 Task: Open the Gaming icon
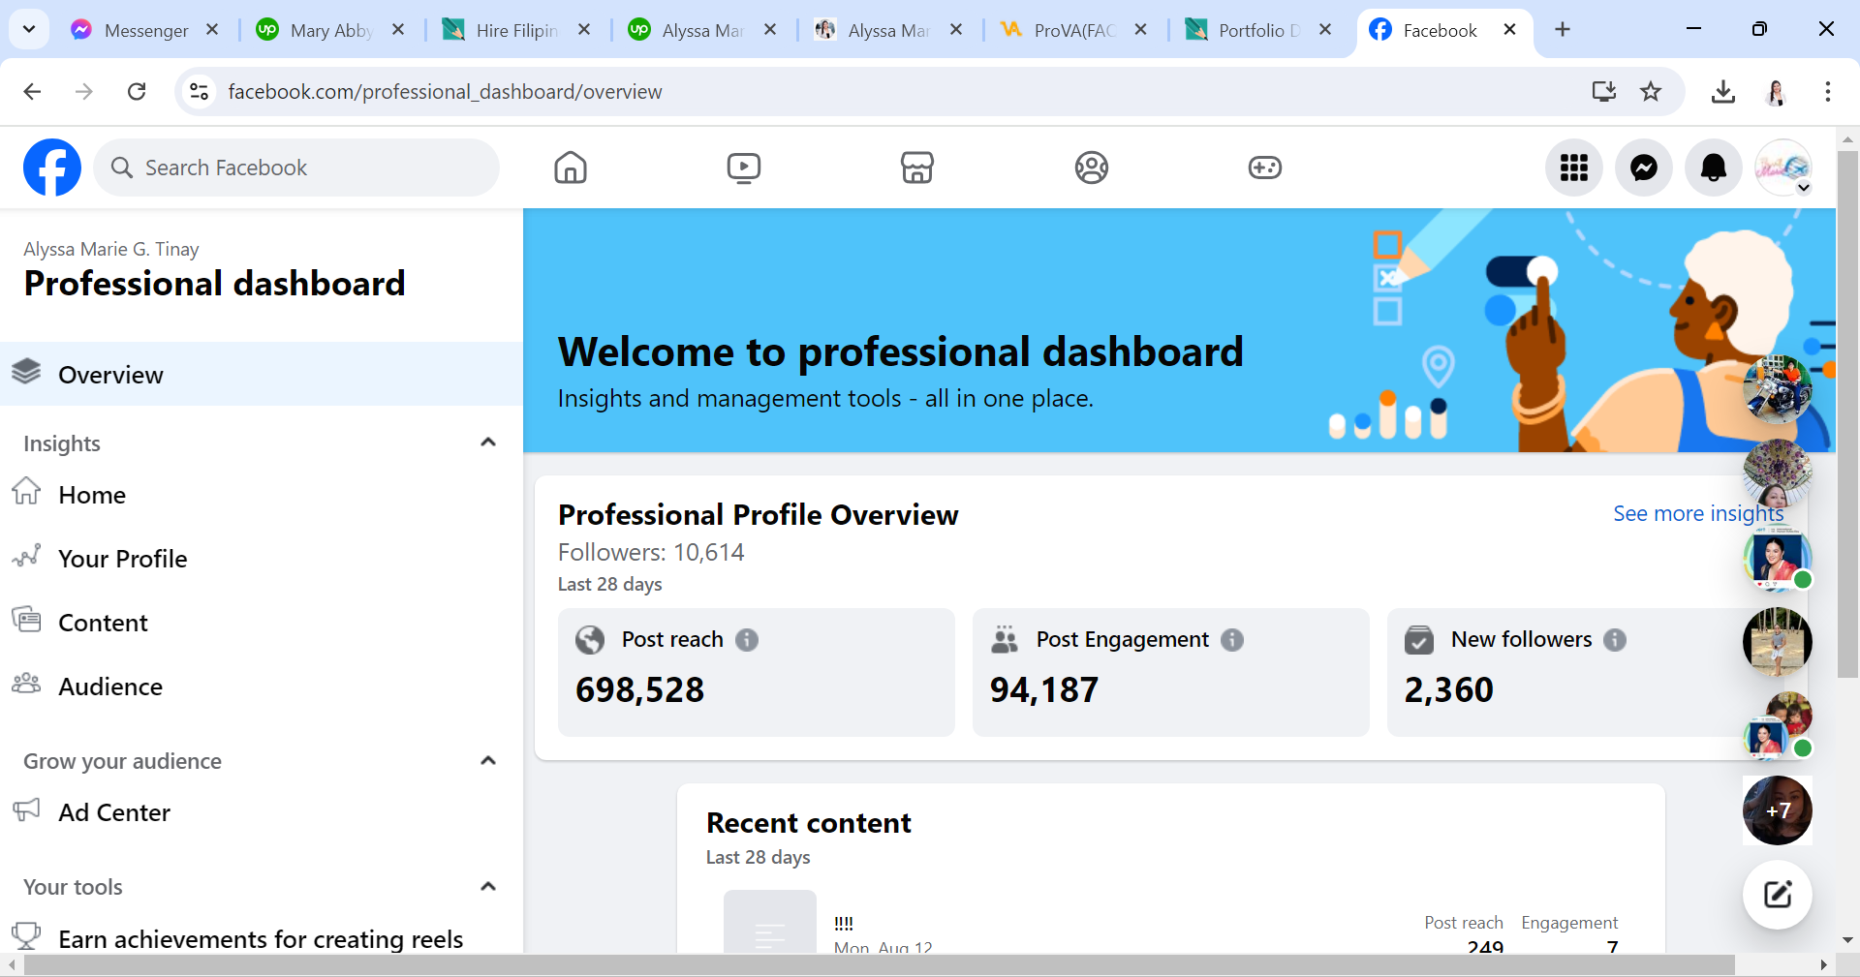click(1265, 168)
